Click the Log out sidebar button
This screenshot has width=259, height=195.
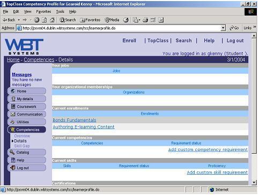coord(27,168)
